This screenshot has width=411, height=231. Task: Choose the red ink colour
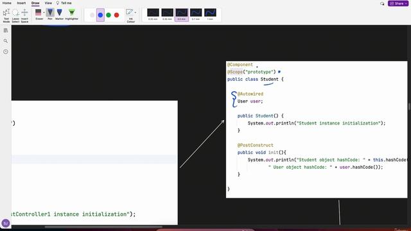tap(117, 15)
